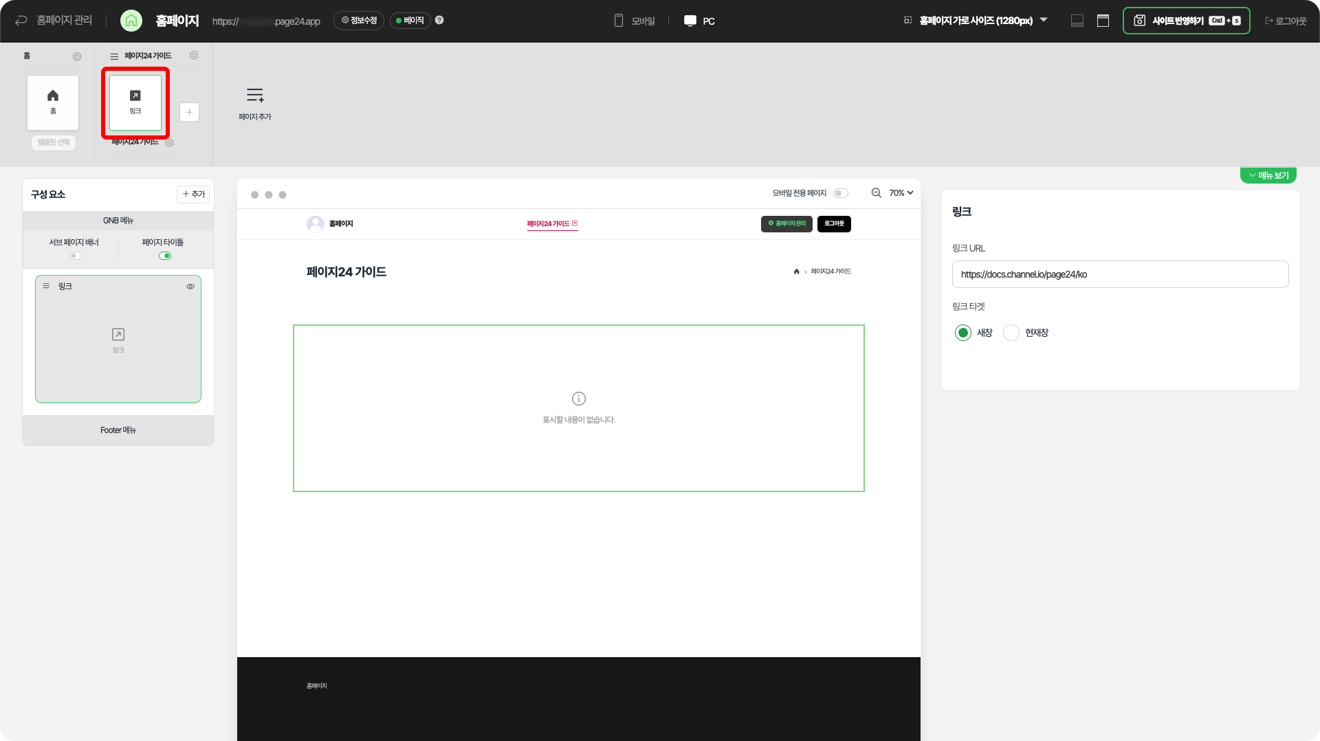Click 페이지24 가이드 breadcrumb text
The width and height of the screenshot is (1320, 741).
pos(831,272)
